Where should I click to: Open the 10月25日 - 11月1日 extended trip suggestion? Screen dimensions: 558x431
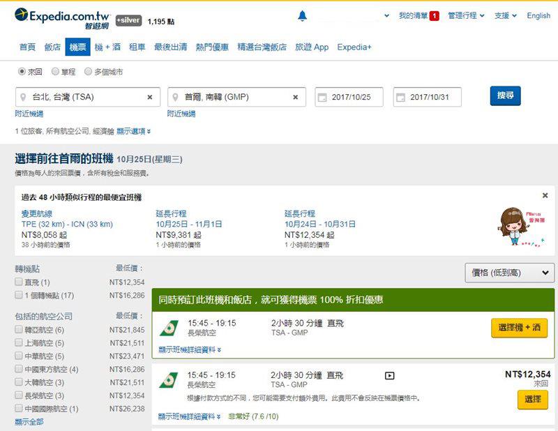(189, 225)
